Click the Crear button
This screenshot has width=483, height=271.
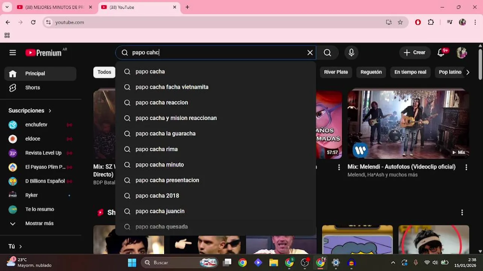point(415,53)
